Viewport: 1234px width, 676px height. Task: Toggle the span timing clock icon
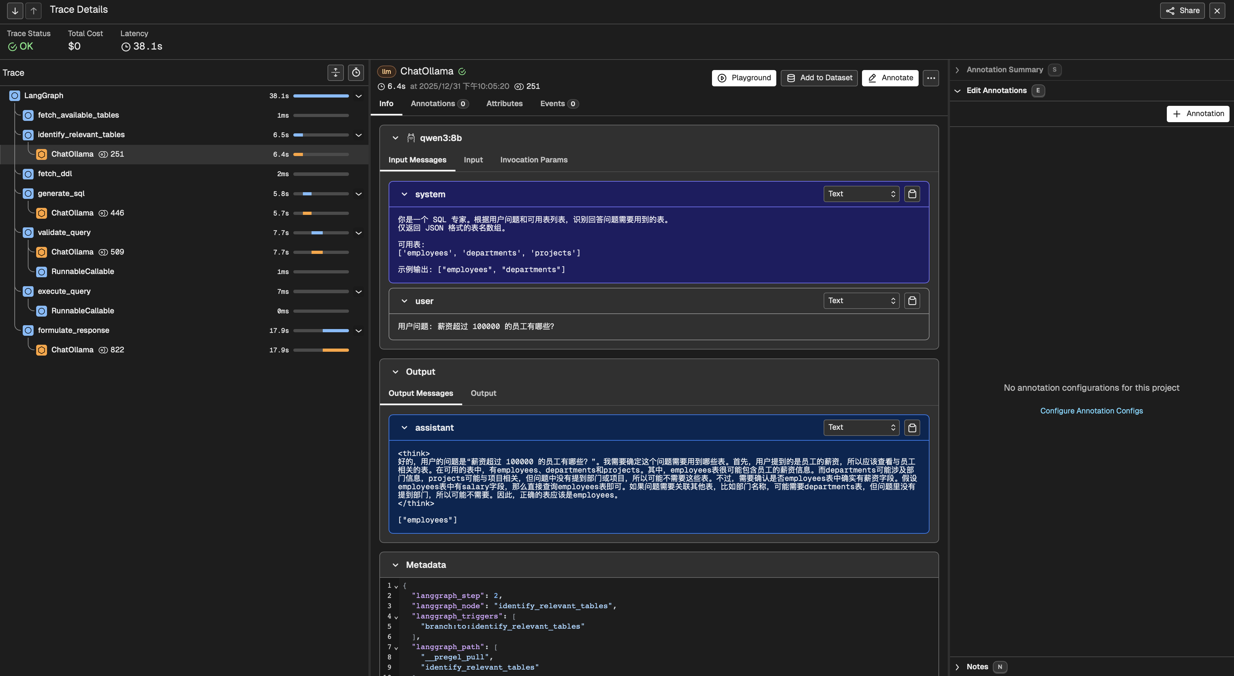[x=356, y=72]
